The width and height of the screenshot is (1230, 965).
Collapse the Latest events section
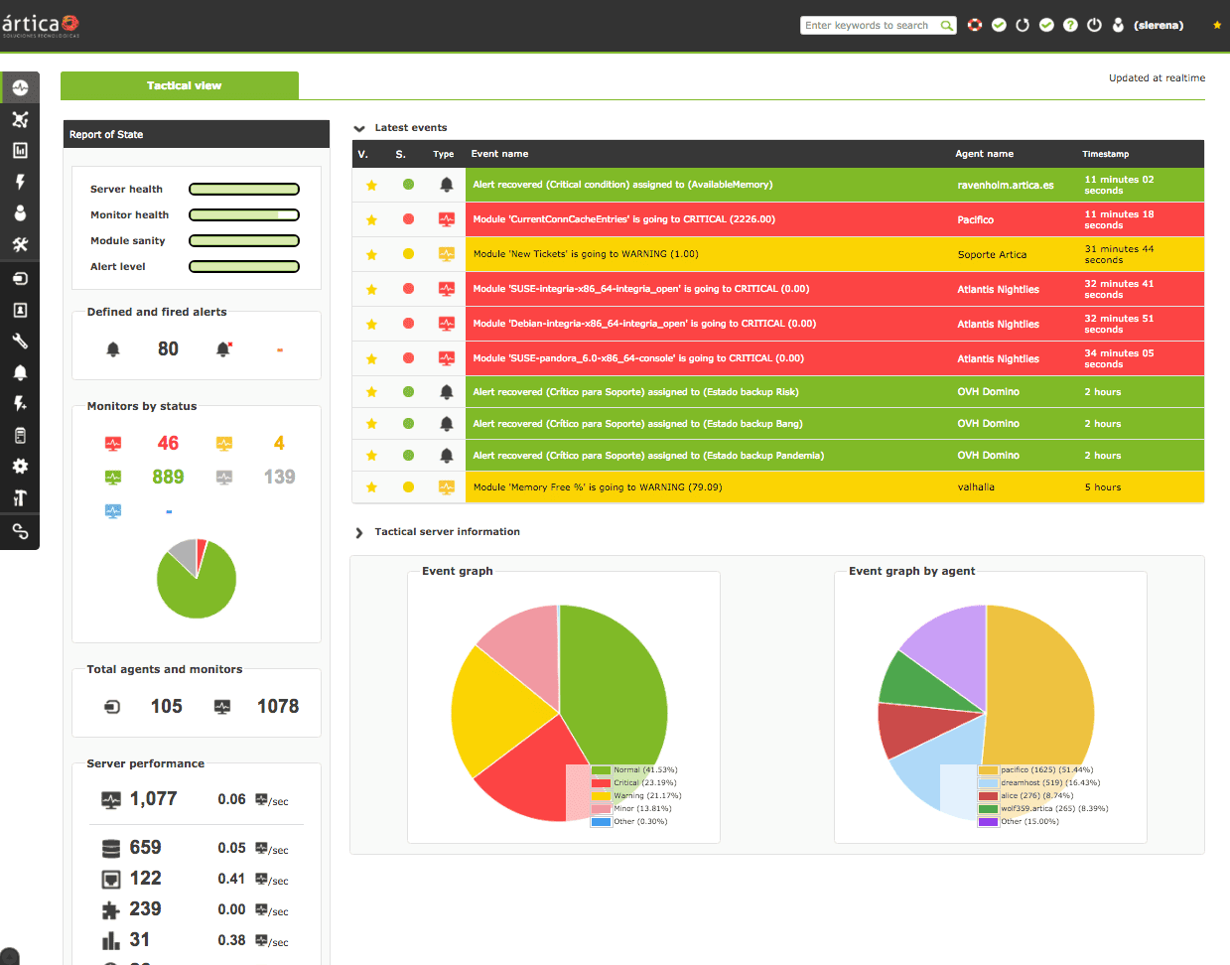point(359,128)
